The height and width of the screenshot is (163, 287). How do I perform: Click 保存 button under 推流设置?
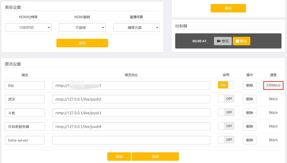155,157
